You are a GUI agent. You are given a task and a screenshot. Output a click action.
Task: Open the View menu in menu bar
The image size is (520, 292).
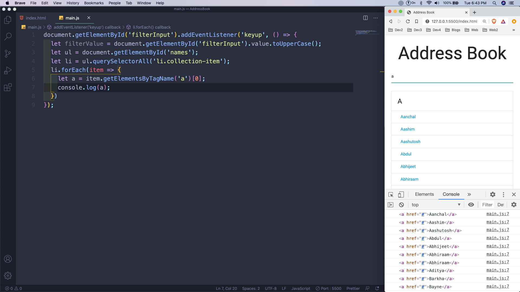coord(57,3)
